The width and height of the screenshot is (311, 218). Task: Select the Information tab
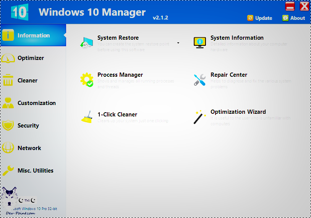point(33,36)
